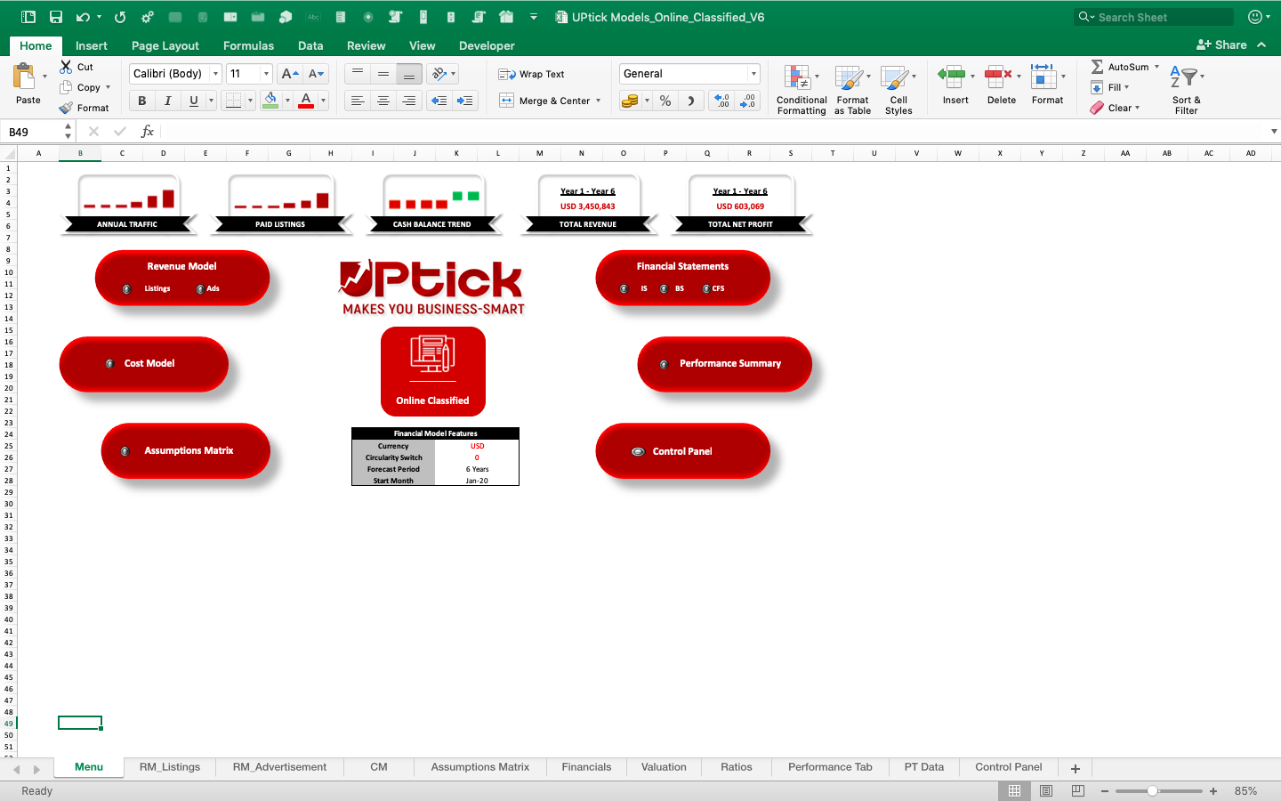Click the Performance Summary button
The width and height of the screenshot is (1281, 801).
[724, 363]
